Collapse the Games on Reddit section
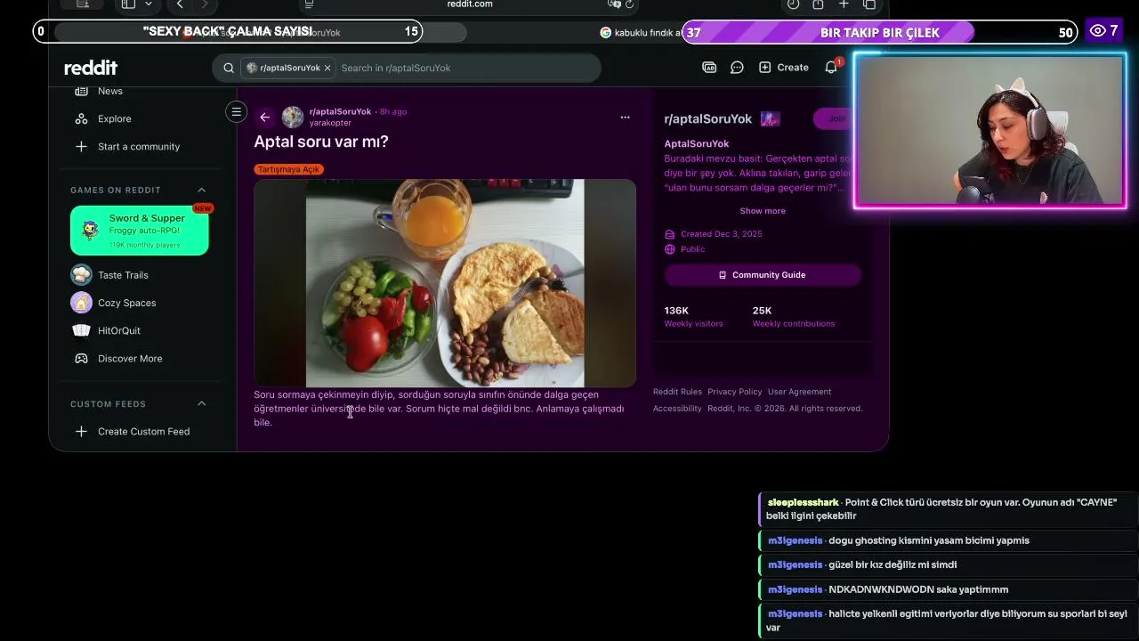 click(201, 190)
